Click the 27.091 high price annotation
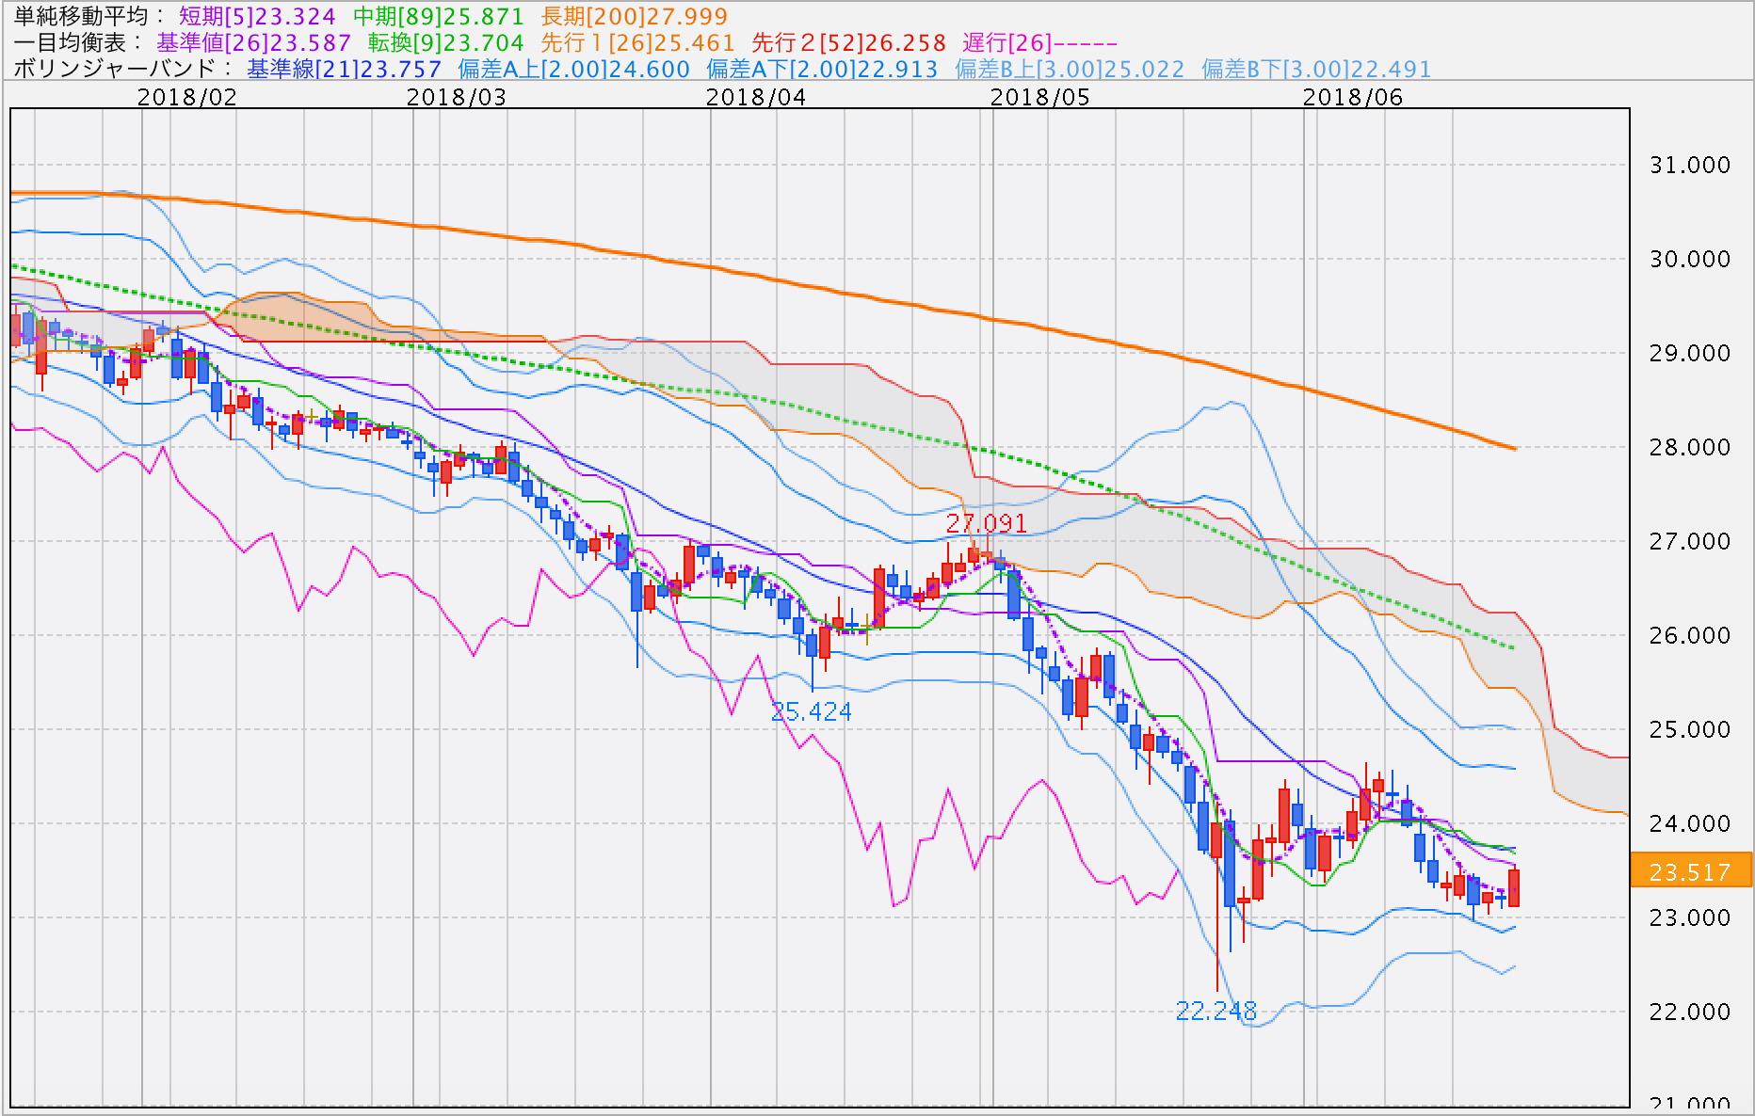The width and height of the screenshot is (1755, 1116). coord(987,523)
